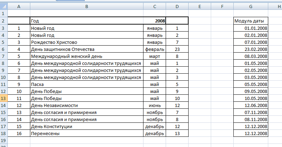Select column E header
The image size is (282, 147).
[x=200, y=7]
